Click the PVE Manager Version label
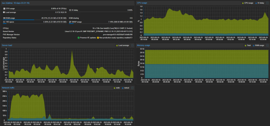Screen dimensions: 270x126 [11, 35]
